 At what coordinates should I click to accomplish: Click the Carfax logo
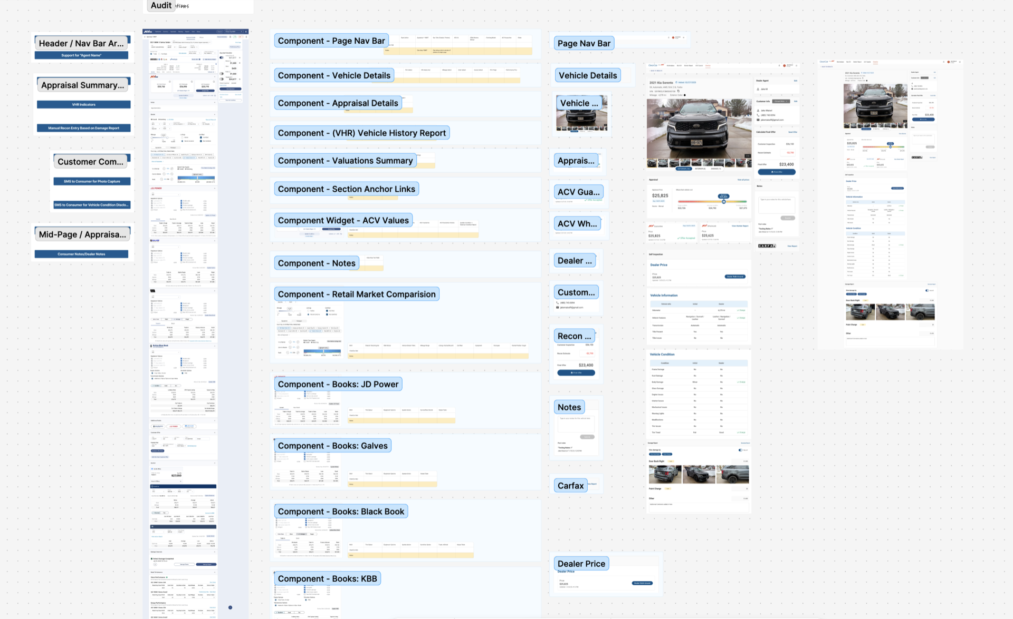point(767,246)
